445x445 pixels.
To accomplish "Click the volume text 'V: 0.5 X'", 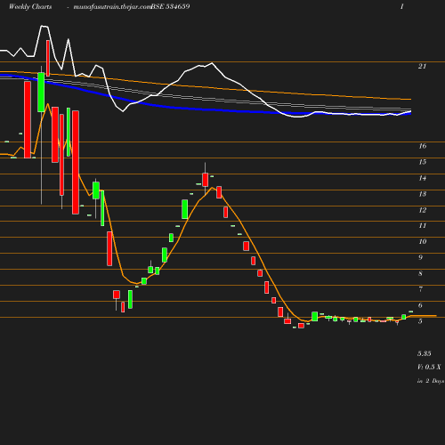I will pos(429,367).
